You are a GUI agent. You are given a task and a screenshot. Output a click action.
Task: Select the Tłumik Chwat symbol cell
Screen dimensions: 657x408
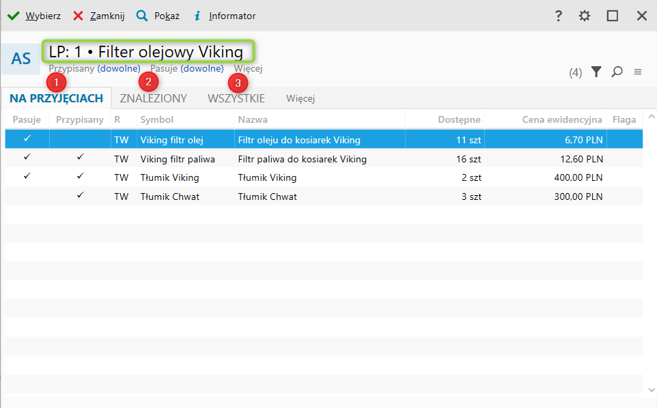tap(169, 196)
